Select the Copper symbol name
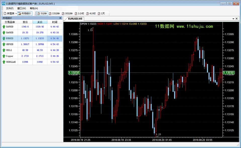This screenshot has height=148, width=241. tap(10, 56)
